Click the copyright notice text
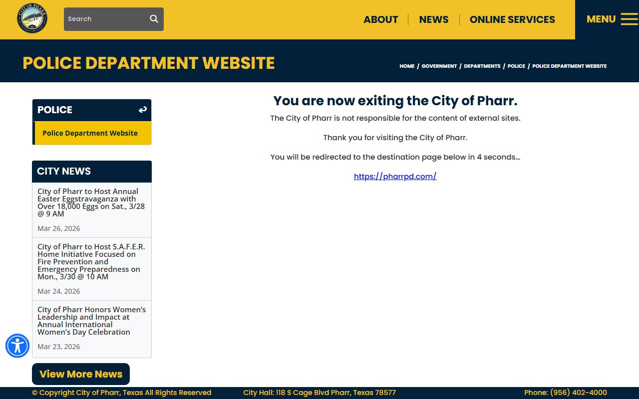Screen dimensions: 639x399 pos(122,393)
